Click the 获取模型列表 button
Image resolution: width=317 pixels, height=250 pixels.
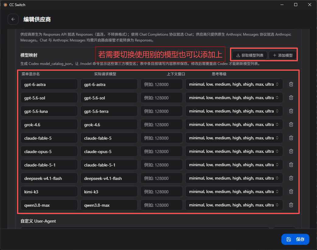(x=250, y=55)
